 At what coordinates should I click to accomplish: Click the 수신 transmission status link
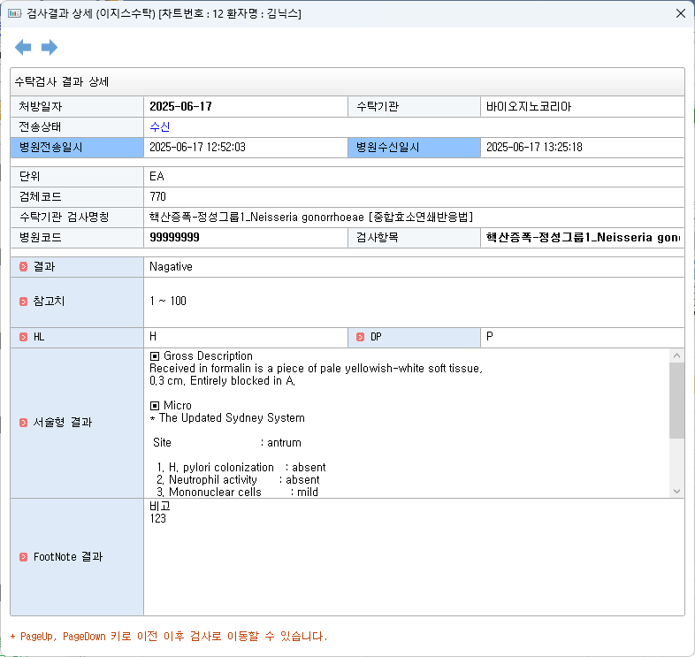click(x=159, y=126)
